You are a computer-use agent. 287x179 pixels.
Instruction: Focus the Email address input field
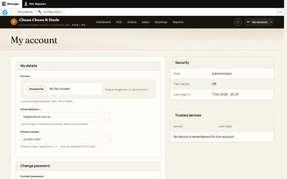pos(65,117)
